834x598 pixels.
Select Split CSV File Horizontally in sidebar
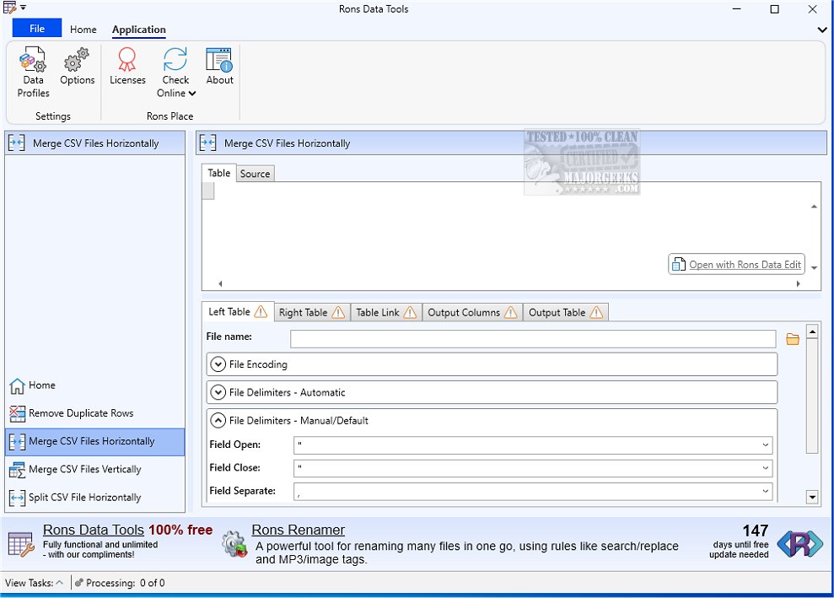point(94,498)
